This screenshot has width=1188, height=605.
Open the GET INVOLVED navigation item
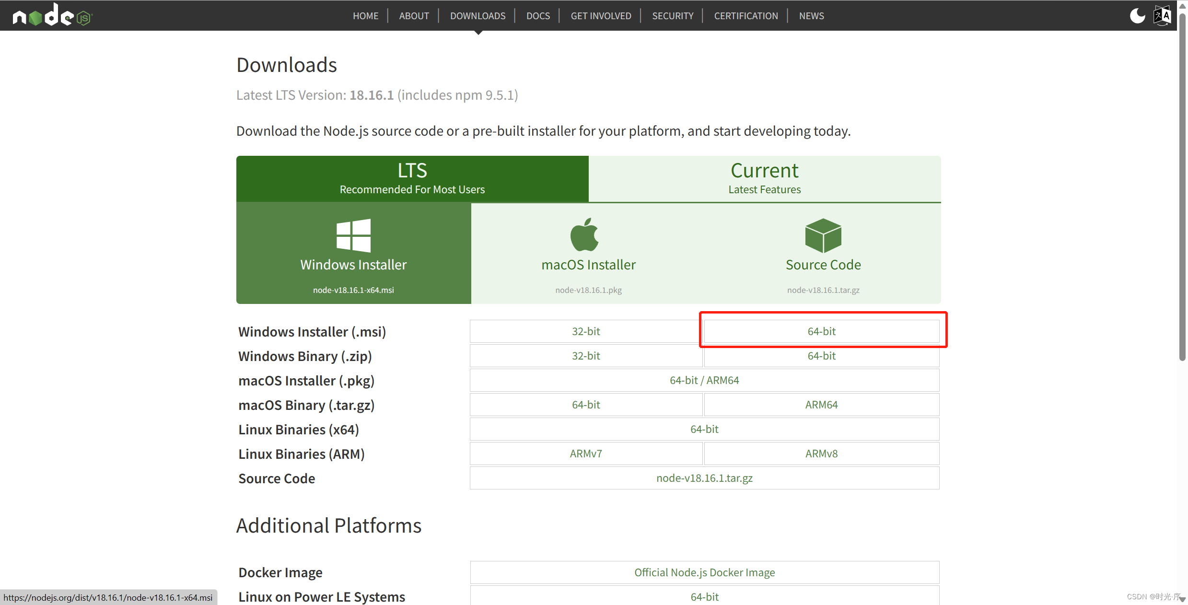click(600, 16)
